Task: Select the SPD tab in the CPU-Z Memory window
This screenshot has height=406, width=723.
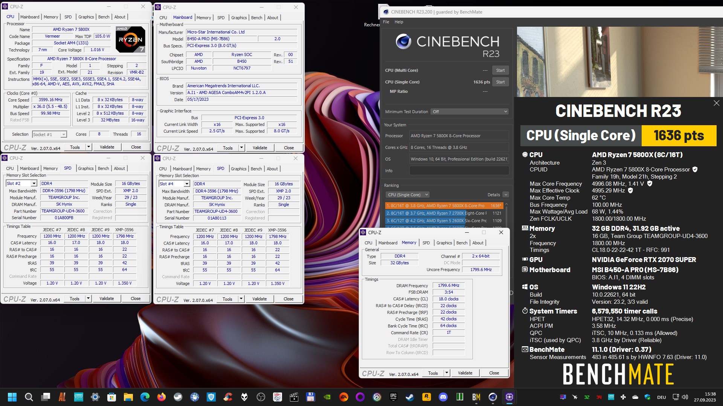Action: 426,243
